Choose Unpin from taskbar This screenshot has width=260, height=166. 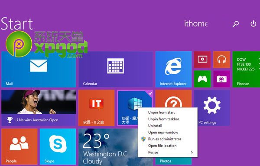click(168, 119)
